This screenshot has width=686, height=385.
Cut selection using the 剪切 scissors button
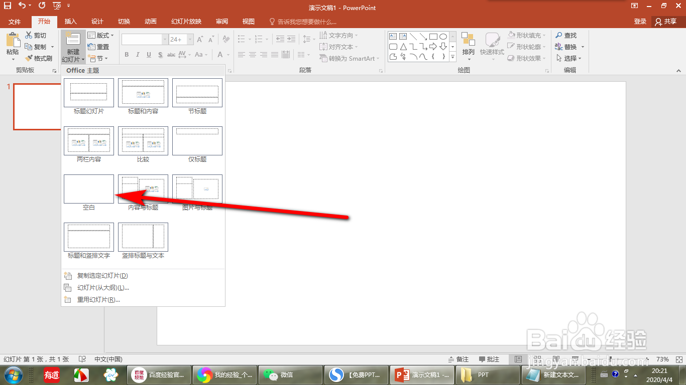pos(36,35)
